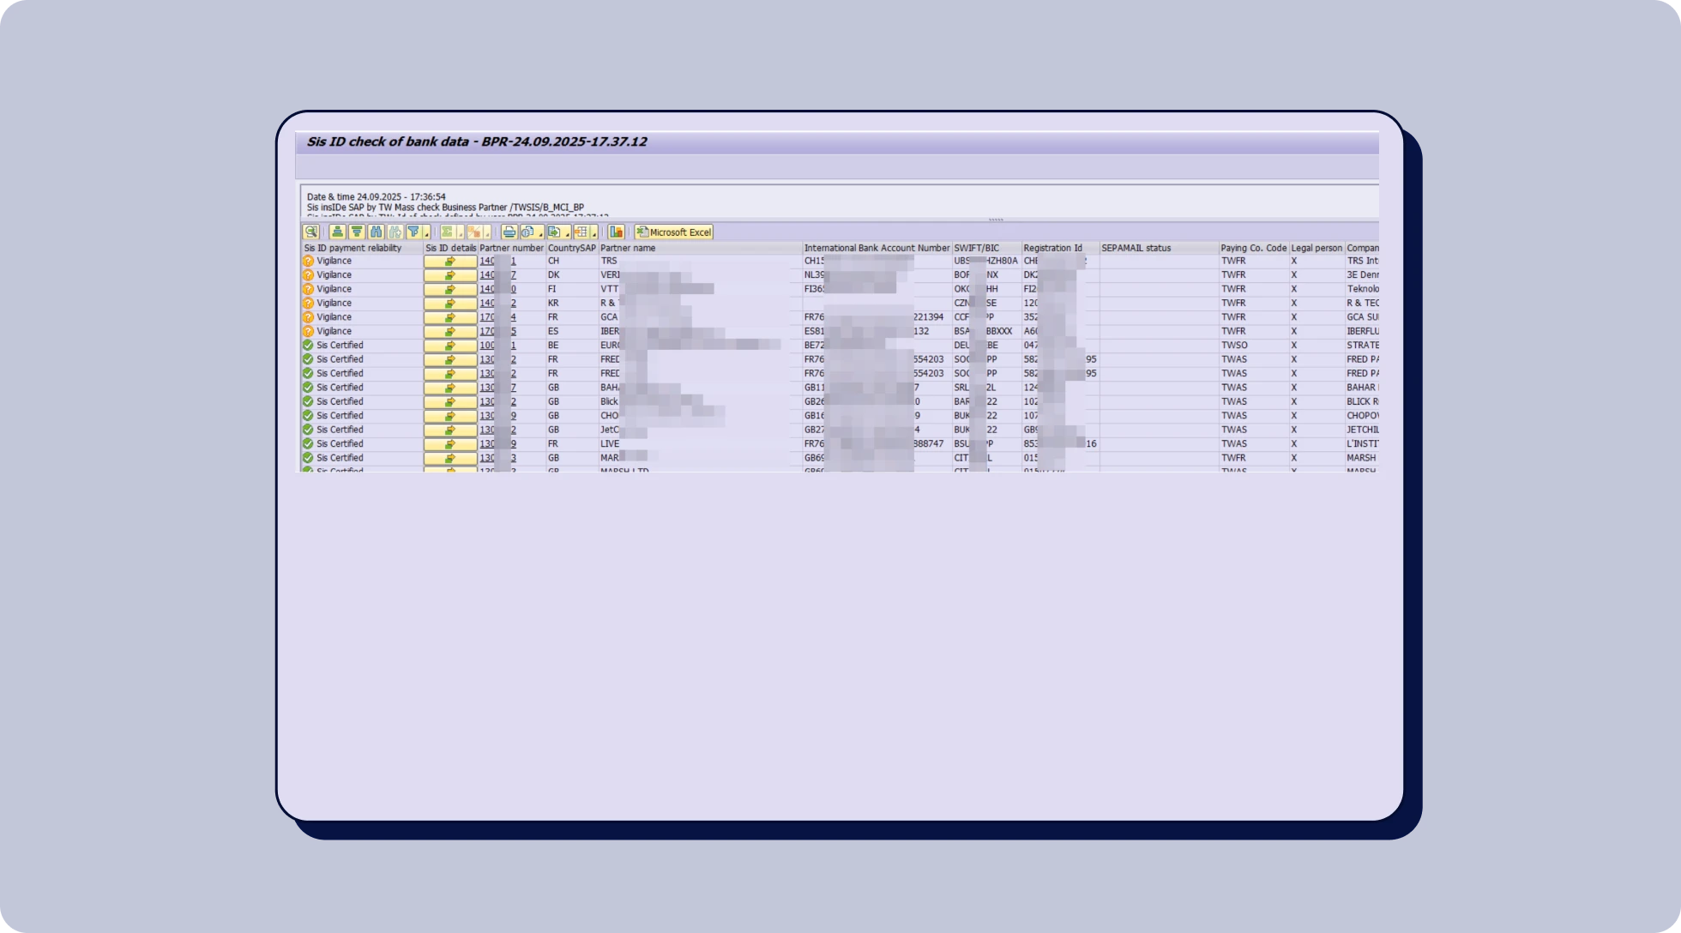Click the Set filter funnel icon
The width and height of the screenshot is (1681, 933).
click(x=415, y=232)
